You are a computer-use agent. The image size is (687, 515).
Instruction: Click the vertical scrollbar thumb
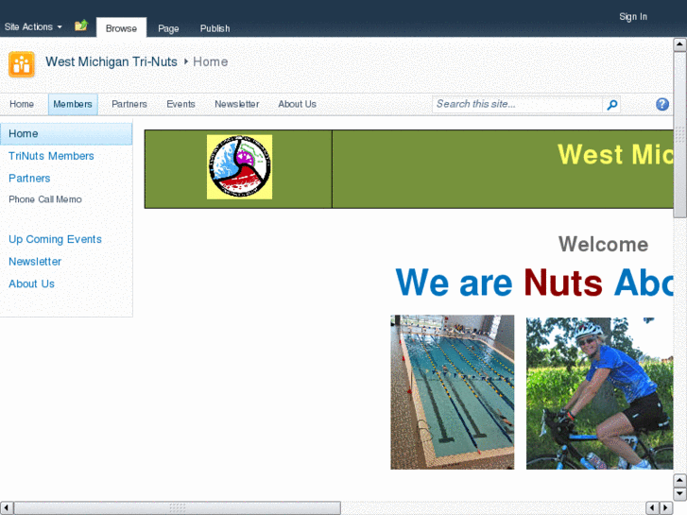[x=679, y=134]
